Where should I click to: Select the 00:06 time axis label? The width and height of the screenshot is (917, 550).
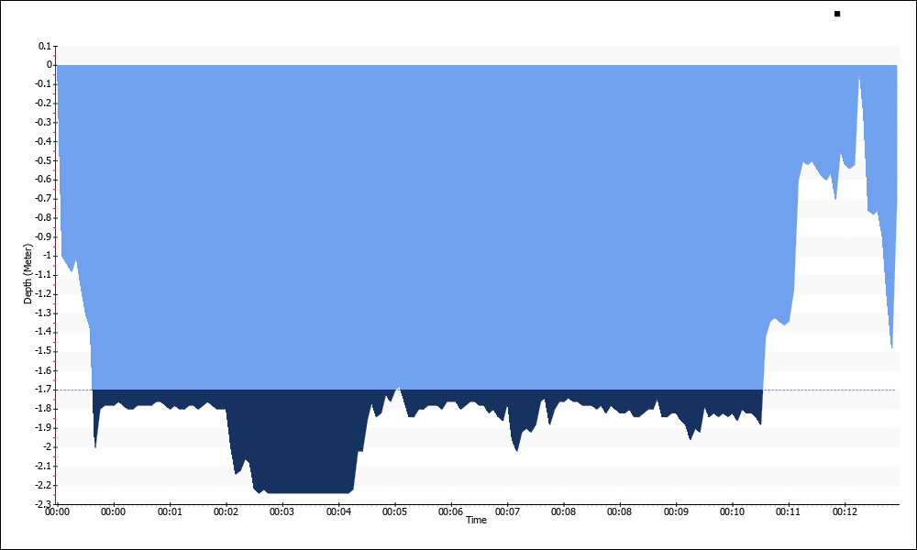coord(451,512)
